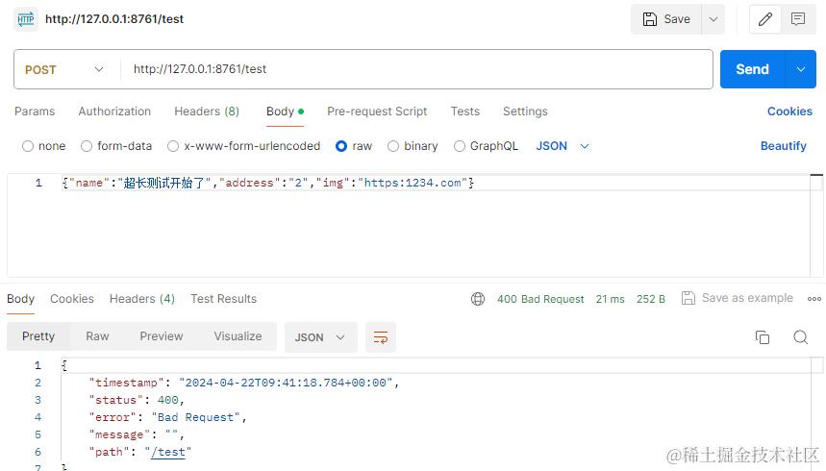This screenshot has width=826, height=471.
Task: Open the raw body JSON language dropdown
Action: tap(563, 146)
